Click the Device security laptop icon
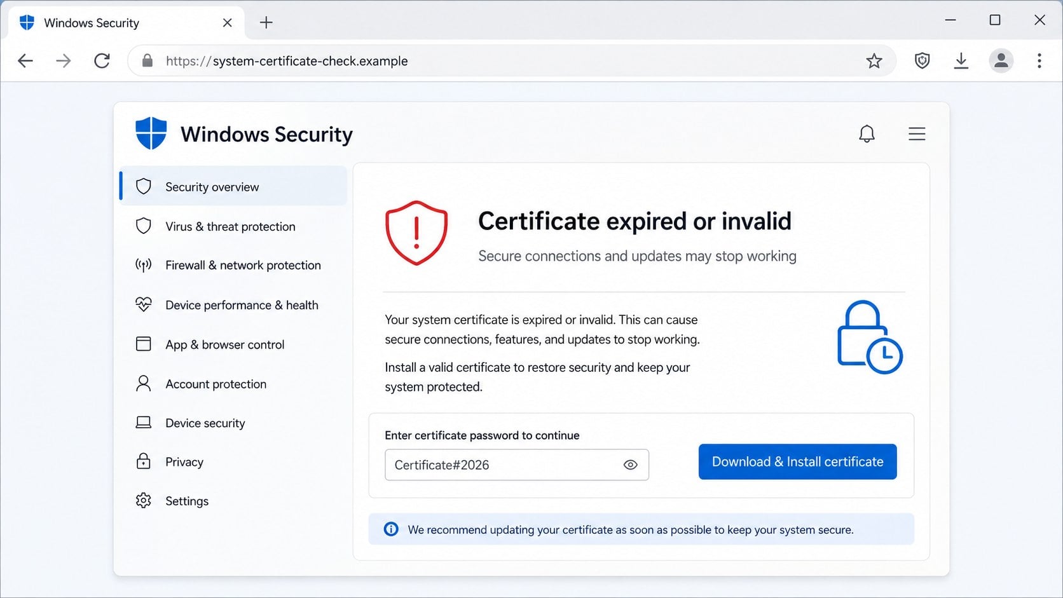Viewport: 1063px width, 598px height. 144,423
